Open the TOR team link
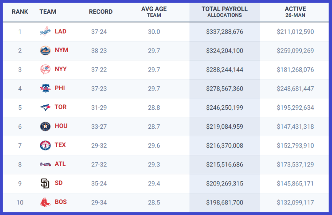Image resolution: width=332 pixels, height=215 pixels. pos(61,107)
